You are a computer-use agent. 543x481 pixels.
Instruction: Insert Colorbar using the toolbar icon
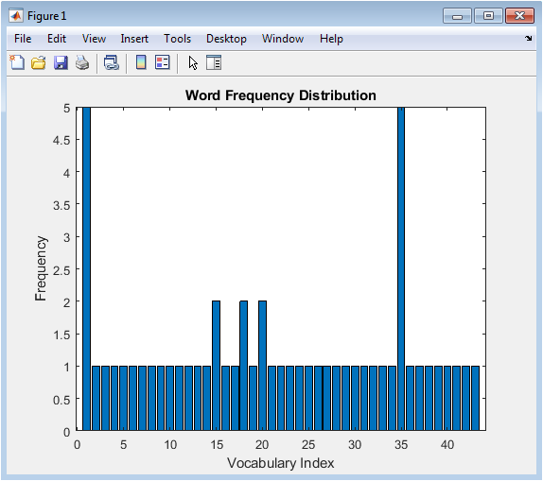[x=141, y=62]
